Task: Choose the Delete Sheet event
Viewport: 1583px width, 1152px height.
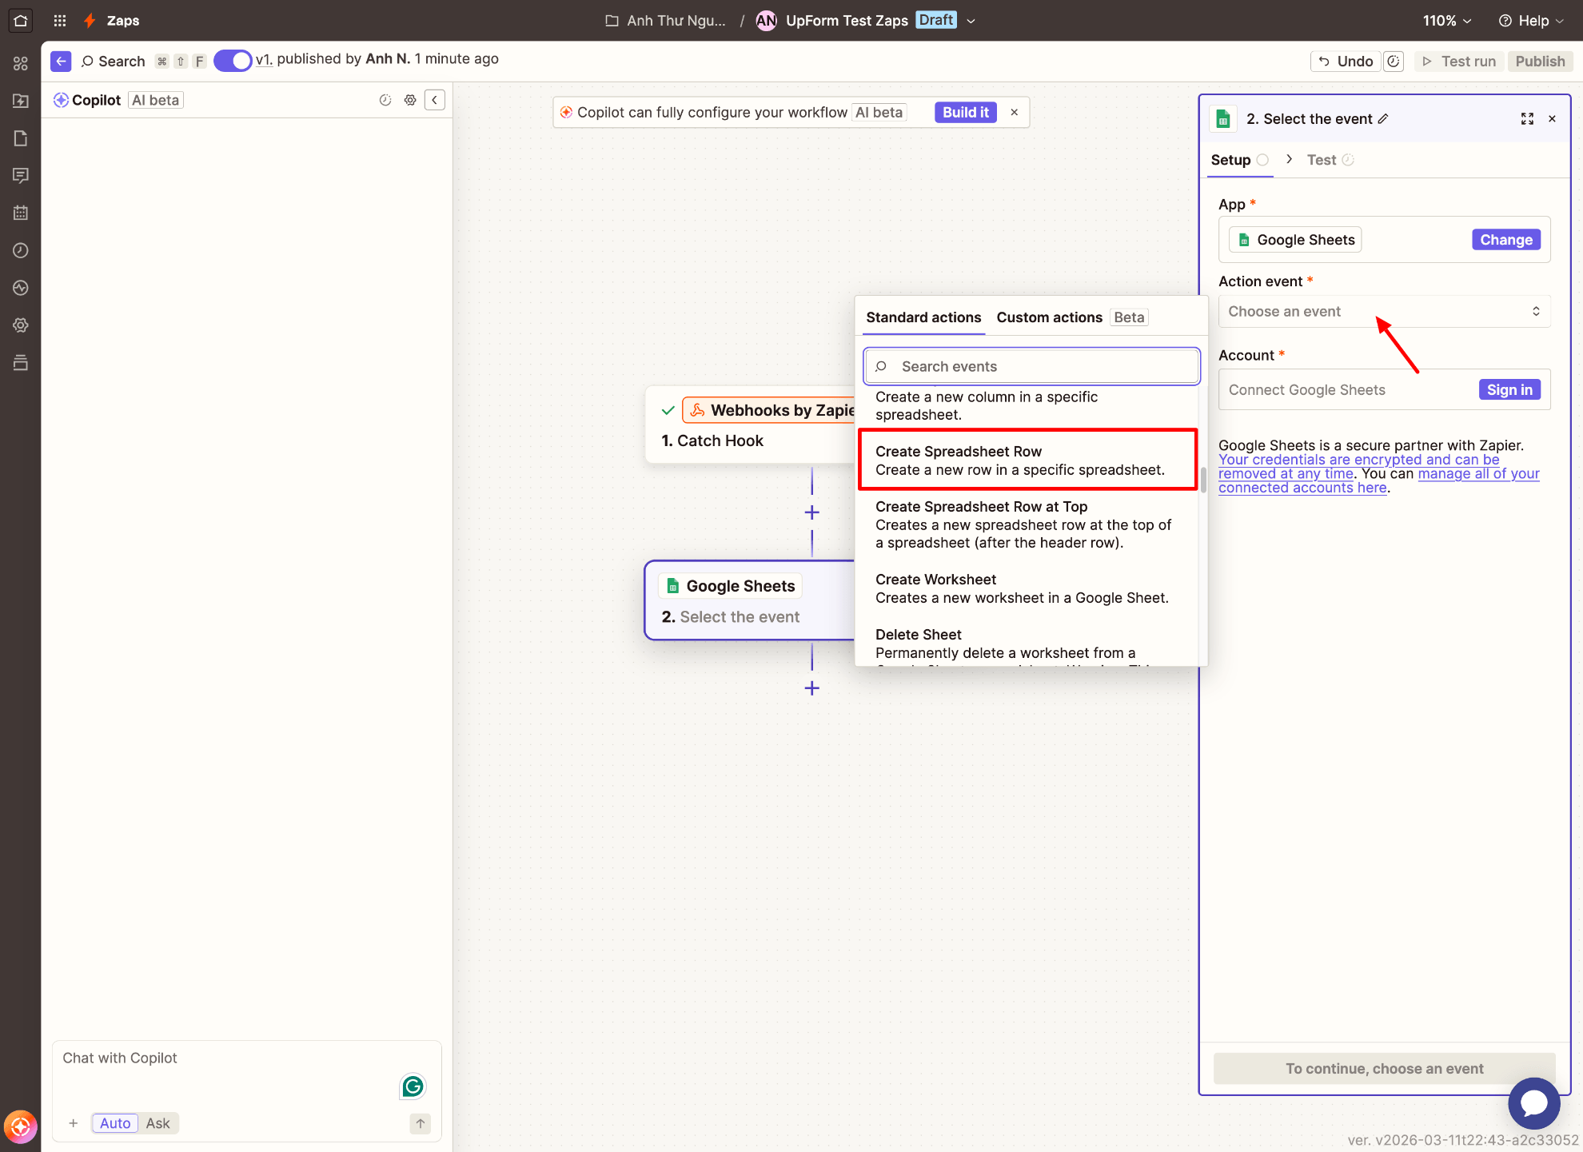Action: [1027, 644]
